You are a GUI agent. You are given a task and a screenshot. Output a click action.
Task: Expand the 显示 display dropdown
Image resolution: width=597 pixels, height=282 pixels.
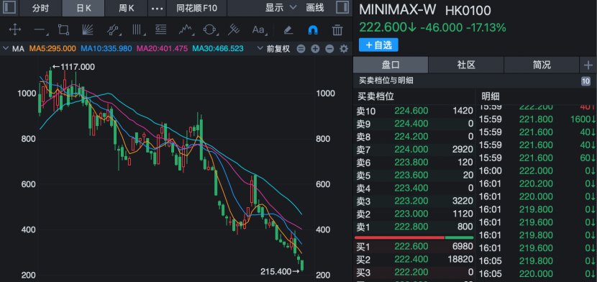coord(281,8)
